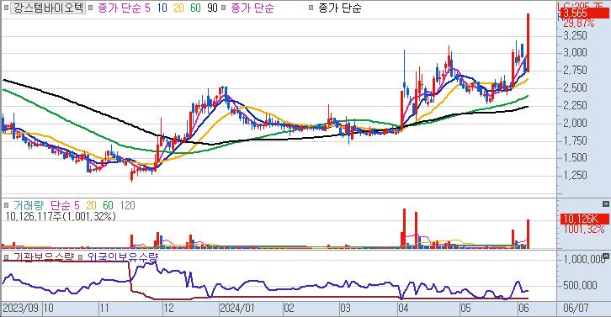This screenshot has width=611, height=317.
Task: Click the 02 (February) date axis label
Action: [x=289, y=309]
